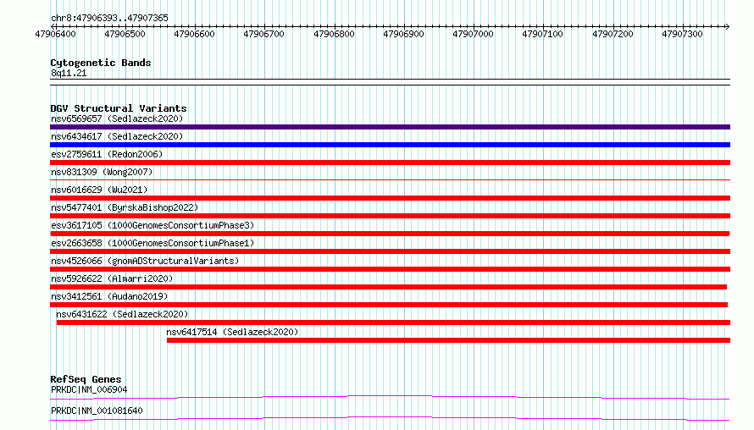Click the 47906900 ruler coordinate
Screen dimensions: 754x430
[403, 34]
